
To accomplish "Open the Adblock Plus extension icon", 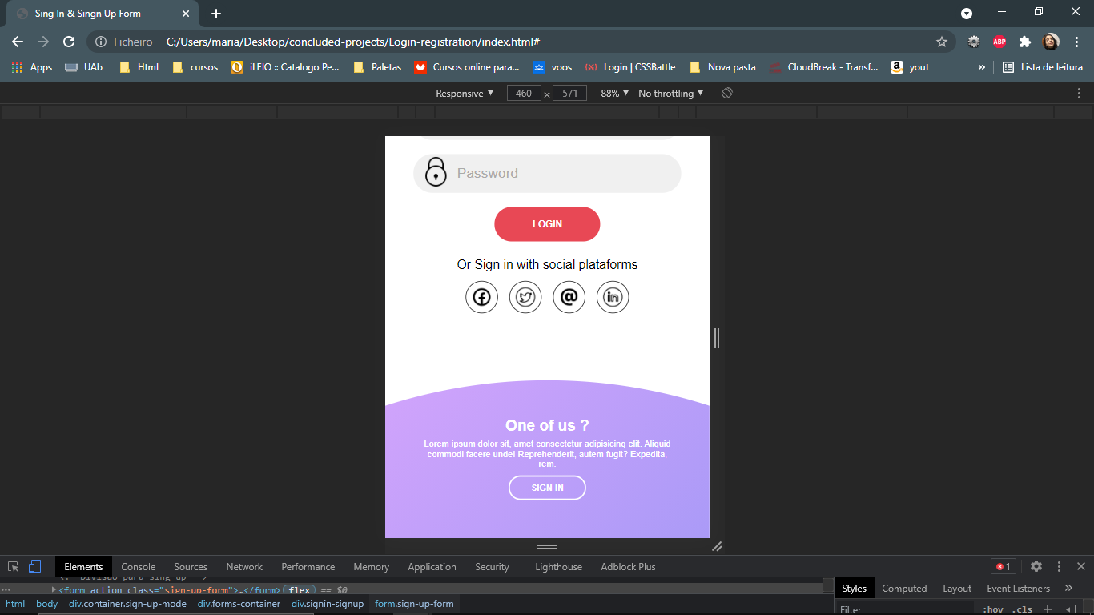I will (999, 42).
